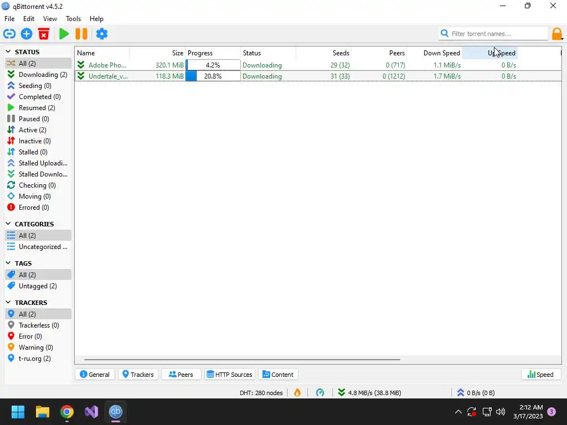Sort by the Down Speed column header
Screen dimensions: 567x425
434,53
